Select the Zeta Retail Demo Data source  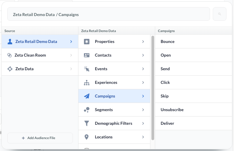40,42
